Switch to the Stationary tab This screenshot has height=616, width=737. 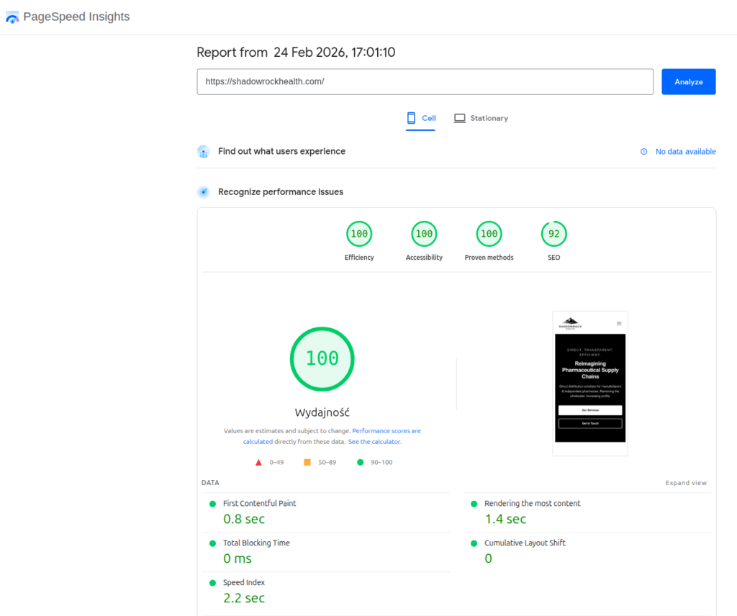click(481, 118)
